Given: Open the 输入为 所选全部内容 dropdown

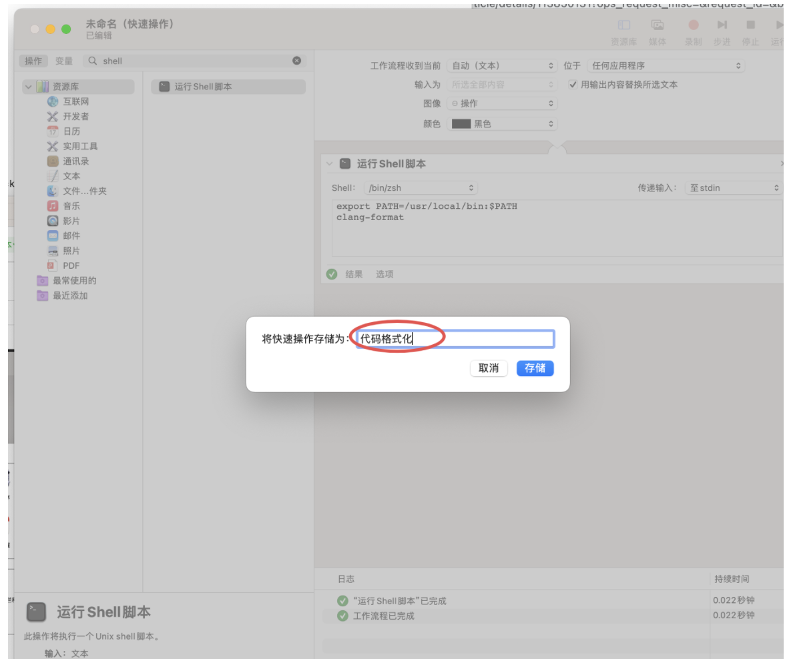Looking at the screenshot, I should point(502,85).
